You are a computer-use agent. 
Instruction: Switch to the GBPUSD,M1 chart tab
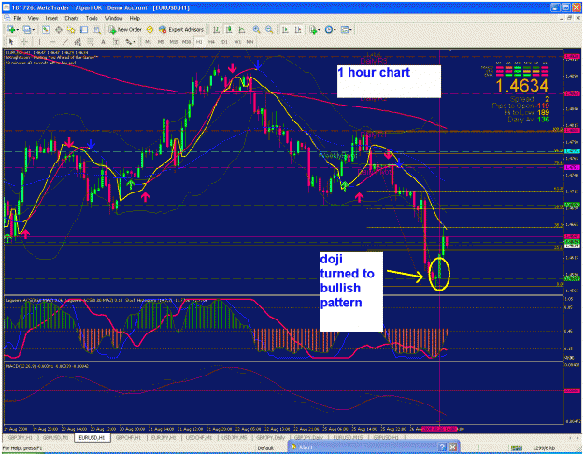55,437
